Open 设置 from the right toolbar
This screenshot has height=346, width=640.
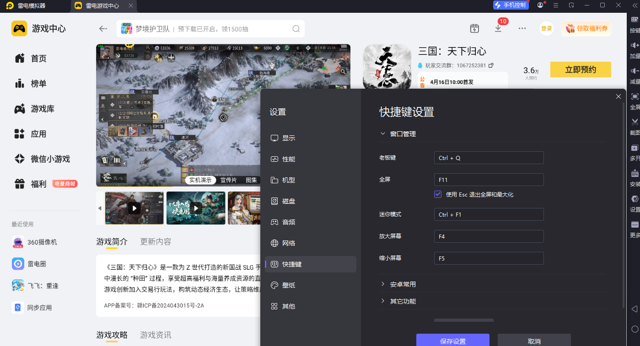point(635,199)
